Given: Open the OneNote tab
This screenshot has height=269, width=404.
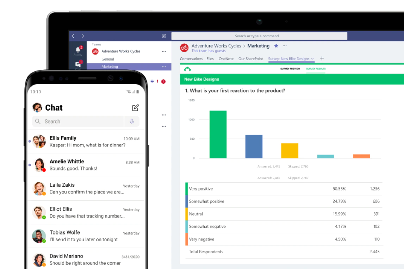Looking at the screenshot, I should point(226,59).
